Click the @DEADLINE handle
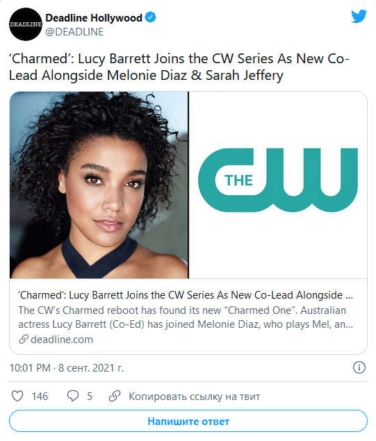The width and height of the screenshot is (376, 441). pos(74,32)
